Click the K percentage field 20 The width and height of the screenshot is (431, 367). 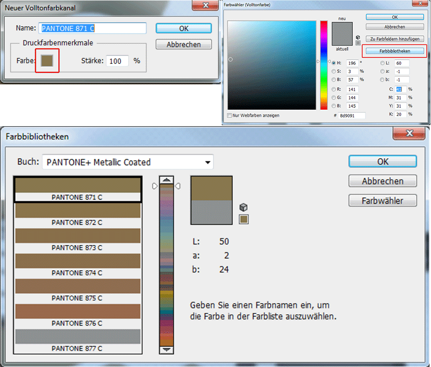pyautogui.click(x=400, y=114)
